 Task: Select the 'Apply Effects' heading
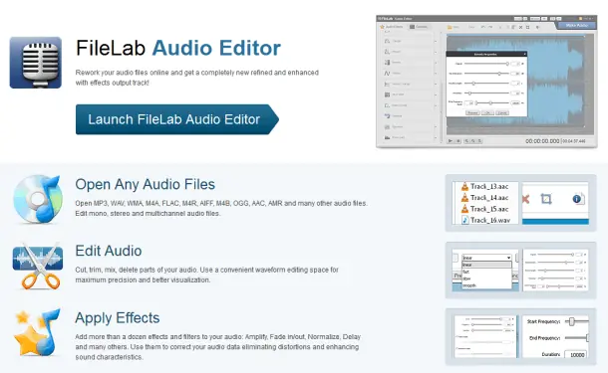click(118, 317)
